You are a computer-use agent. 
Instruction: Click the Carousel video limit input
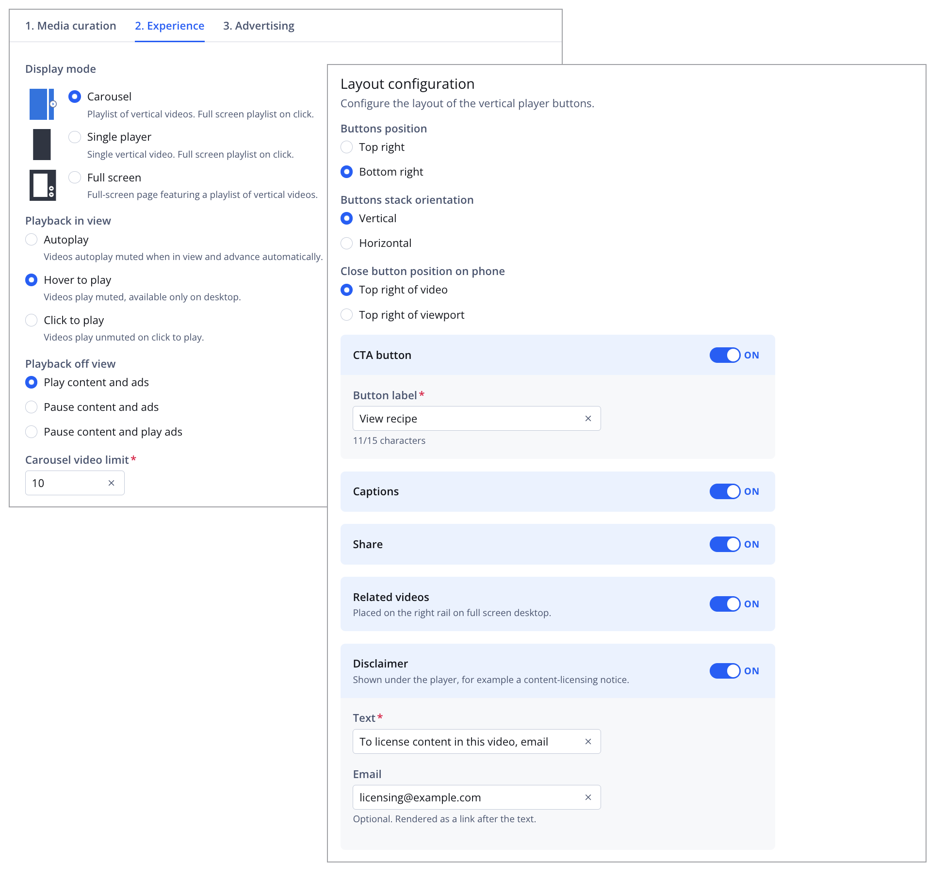75,483
